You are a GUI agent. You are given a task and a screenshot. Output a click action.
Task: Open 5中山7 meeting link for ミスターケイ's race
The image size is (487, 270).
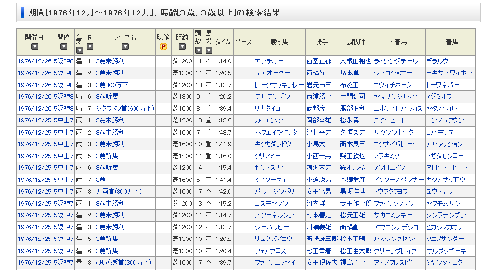[x=63, y=180]
